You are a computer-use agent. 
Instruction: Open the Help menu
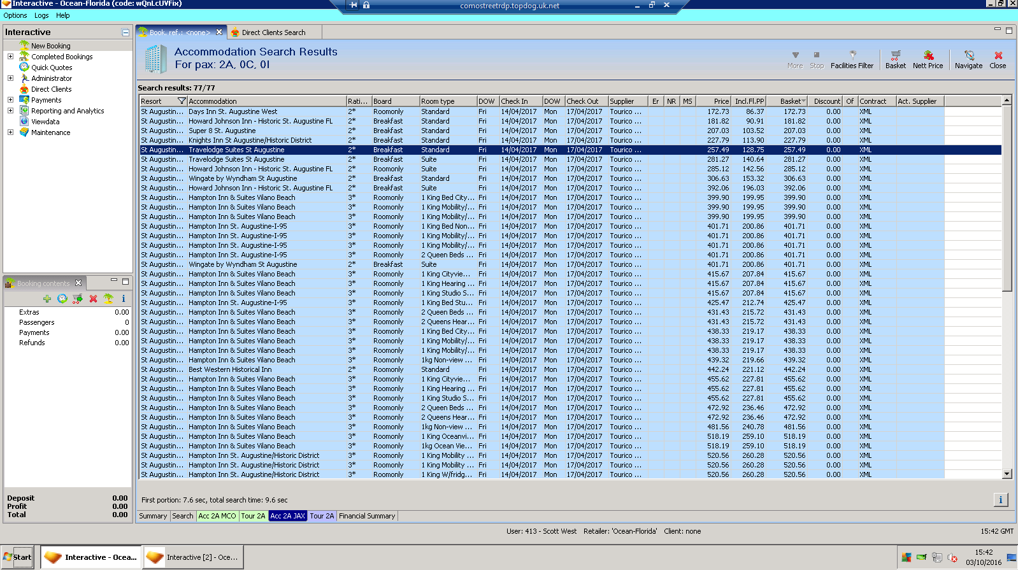point(62,15)
